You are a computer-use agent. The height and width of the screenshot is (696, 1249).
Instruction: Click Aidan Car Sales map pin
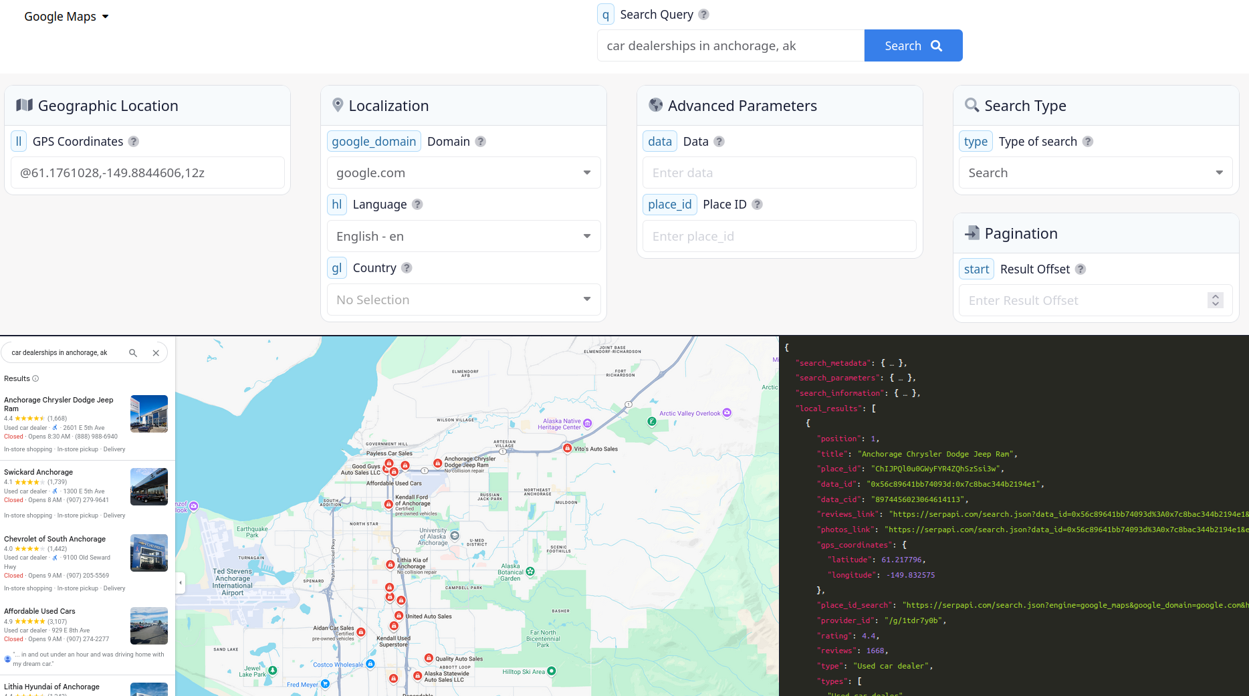(361, 632)
